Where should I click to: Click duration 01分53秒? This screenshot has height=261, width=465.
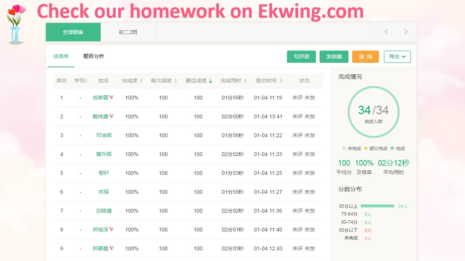[233, 173]
